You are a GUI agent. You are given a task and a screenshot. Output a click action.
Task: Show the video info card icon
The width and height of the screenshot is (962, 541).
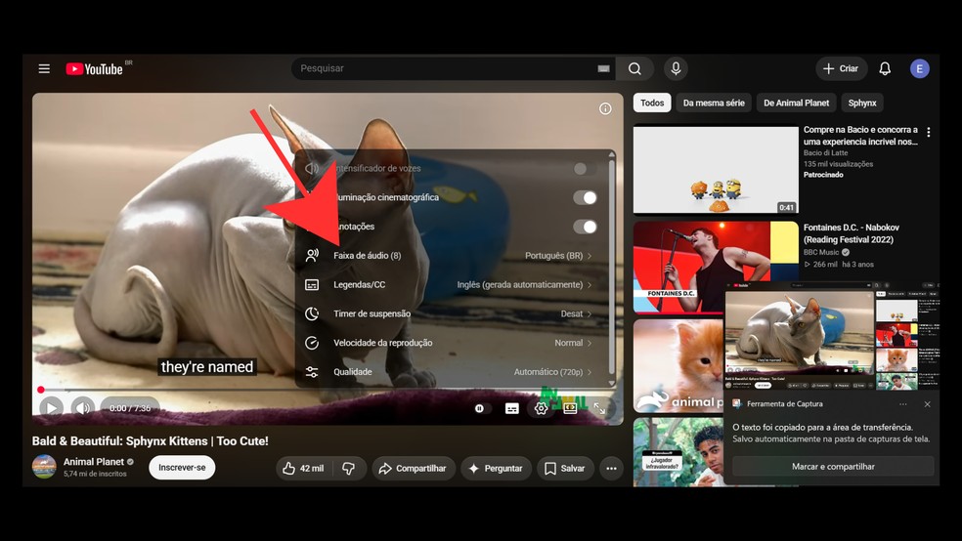tap(605, 109)
